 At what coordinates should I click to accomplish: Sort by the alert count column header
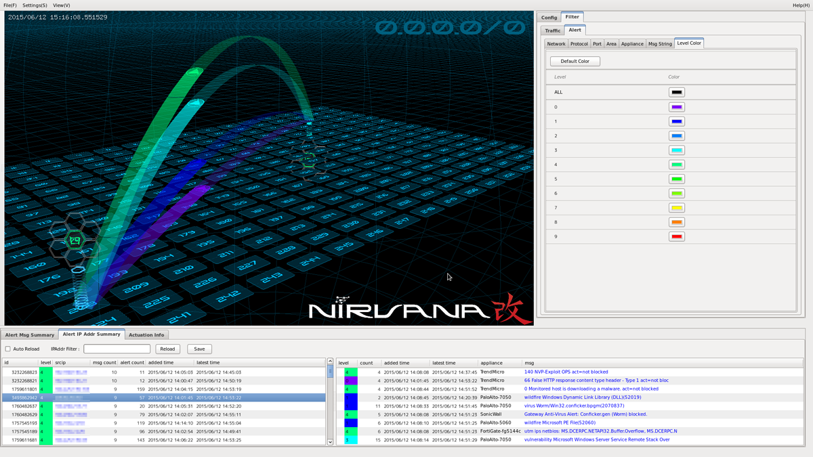pos(132,363)
